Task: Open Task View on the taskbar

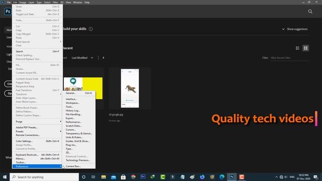Action: pos(93,177)
